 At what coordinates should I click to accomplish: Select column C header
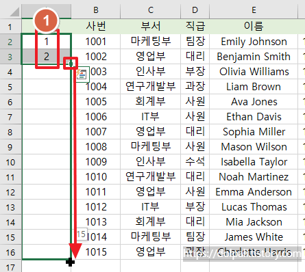[x=150, y=10]
